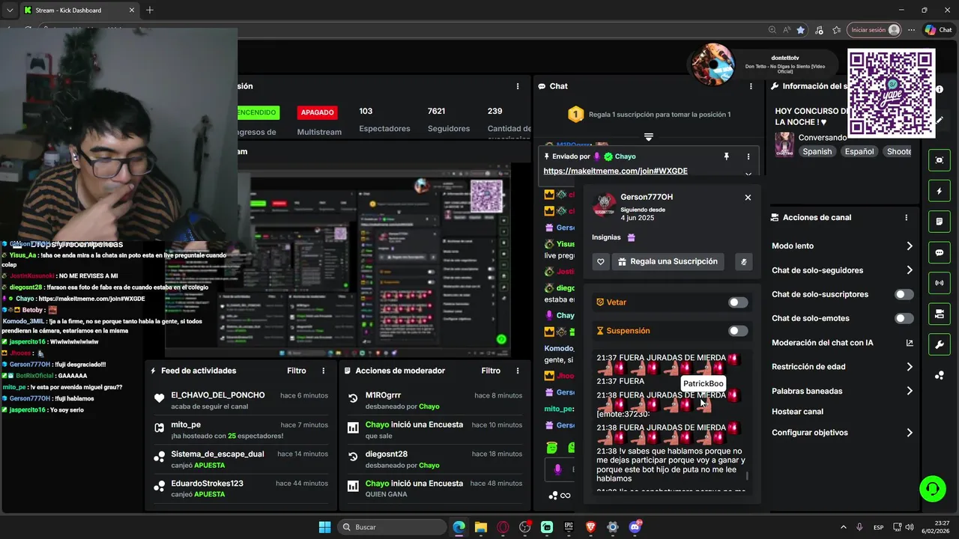Image resolution: width=959 pixels, height=539 pixels.
Task: Click the heart follow icon on Gerson777OH card
Action: pyautogui.click(x=600, y=262)
